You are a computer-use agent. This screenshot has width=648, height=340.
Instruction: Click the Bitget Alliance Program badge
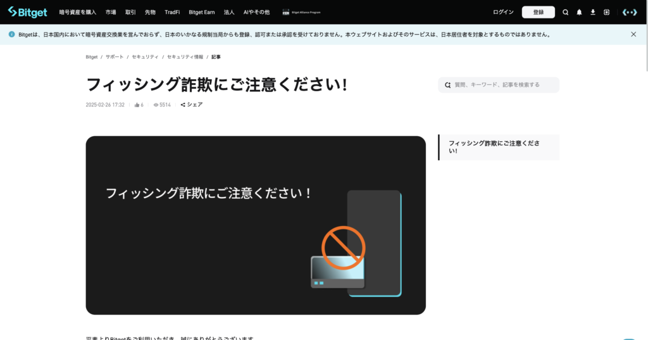(x=301, y=13)
